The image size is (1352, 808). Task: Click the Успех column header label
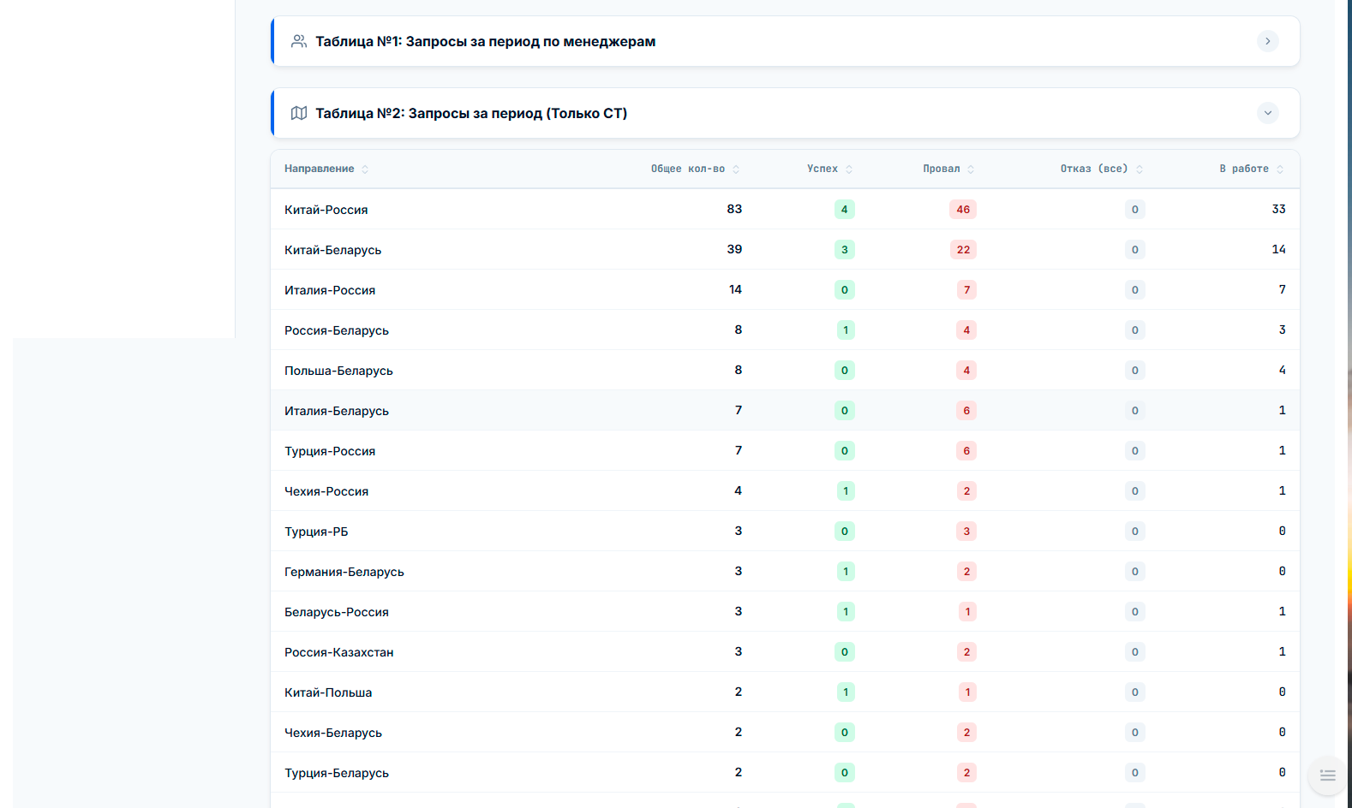pos(822,169)
